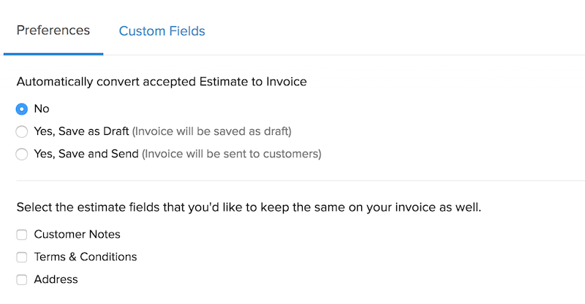The width and height of the screenshot is (585, 304).
Task: Open the Custom Fields tab
Action: (x=162, y=31)
